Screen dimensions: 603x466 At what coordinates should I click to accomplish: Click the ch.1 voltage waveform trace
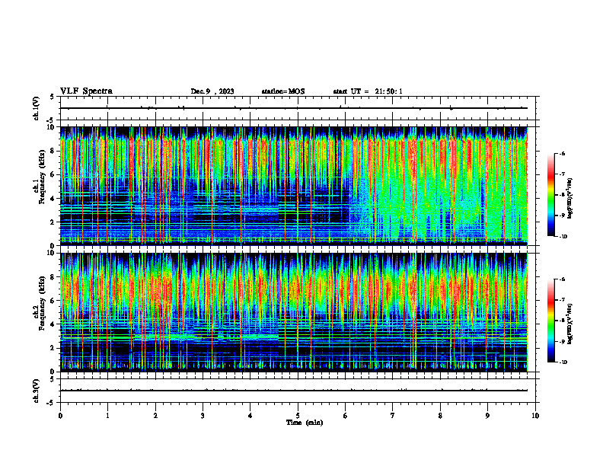pyautogui.click(x=294, y=108)
